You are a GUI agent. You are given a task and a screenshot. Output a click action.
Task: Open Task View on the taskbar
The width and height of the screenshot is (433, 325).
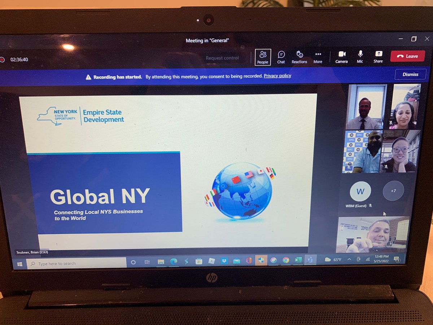(x=147, y=262)
